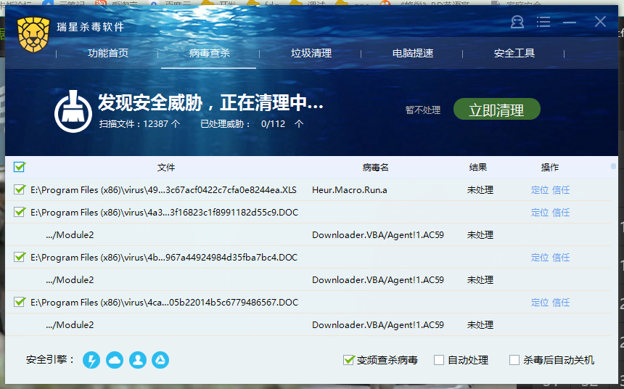Click 信任 for the 4b...fba7bc4.DOC row
The height and width of the screenshot is (389, 624).
[561, 257]
